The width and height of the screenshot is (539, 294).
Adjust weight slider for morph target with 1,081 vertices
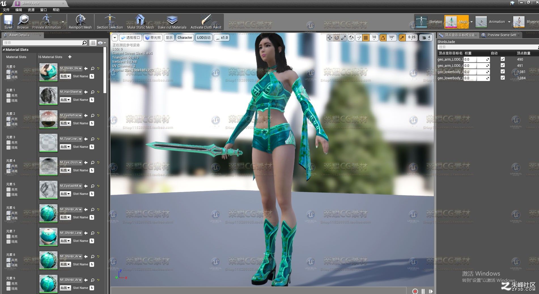point(477,72)
